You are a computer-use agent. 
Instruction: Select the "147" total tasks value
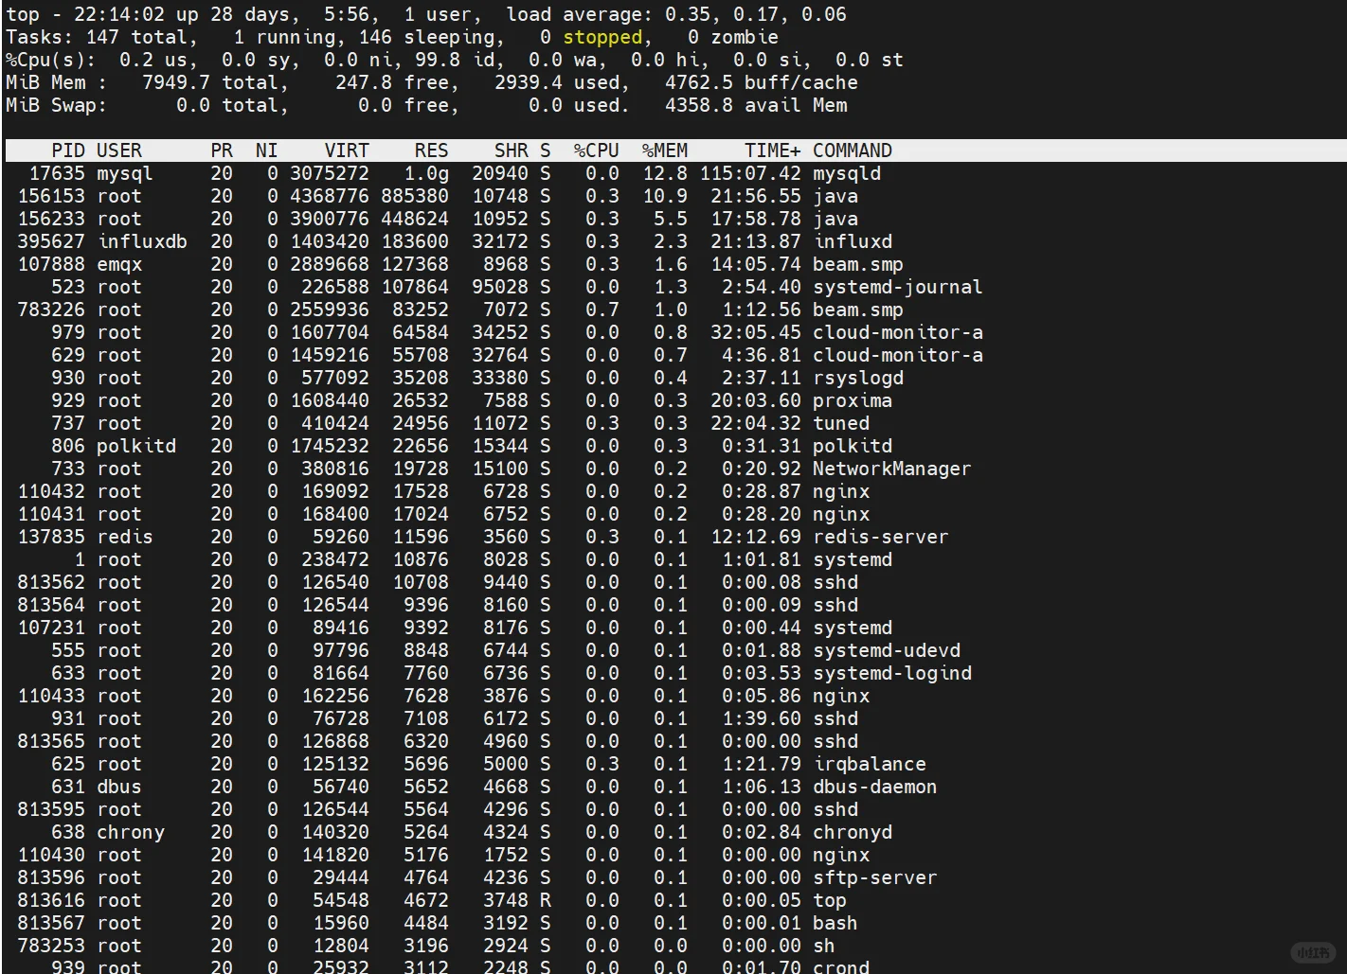coord(102,37)
